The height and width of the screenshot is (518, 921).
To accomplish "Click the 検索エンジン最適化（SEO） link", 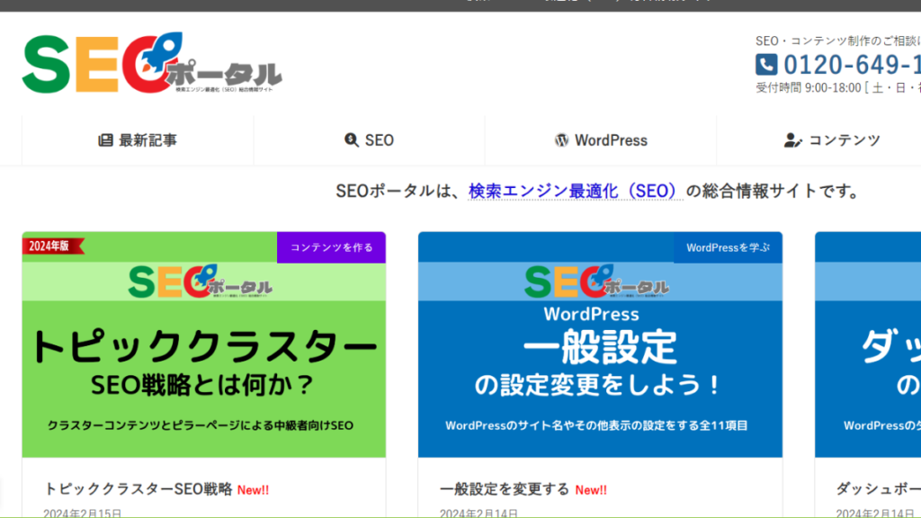I will [x=573, y=191].
